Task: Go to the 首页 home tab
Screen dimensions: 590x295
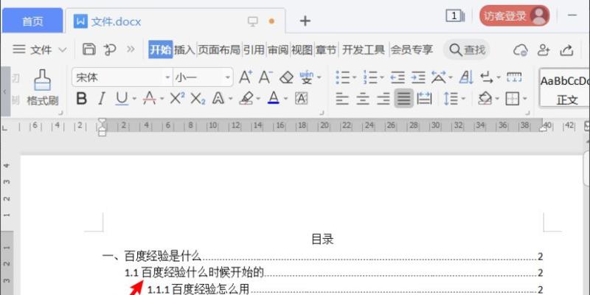Action: pyautogui.click(x=32, y=21)
